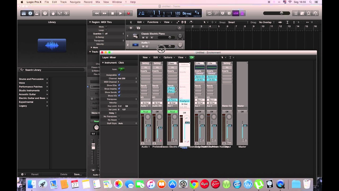The image size is (339, 191).
Task: Open the New menu in Environment window
Action: 146,57
